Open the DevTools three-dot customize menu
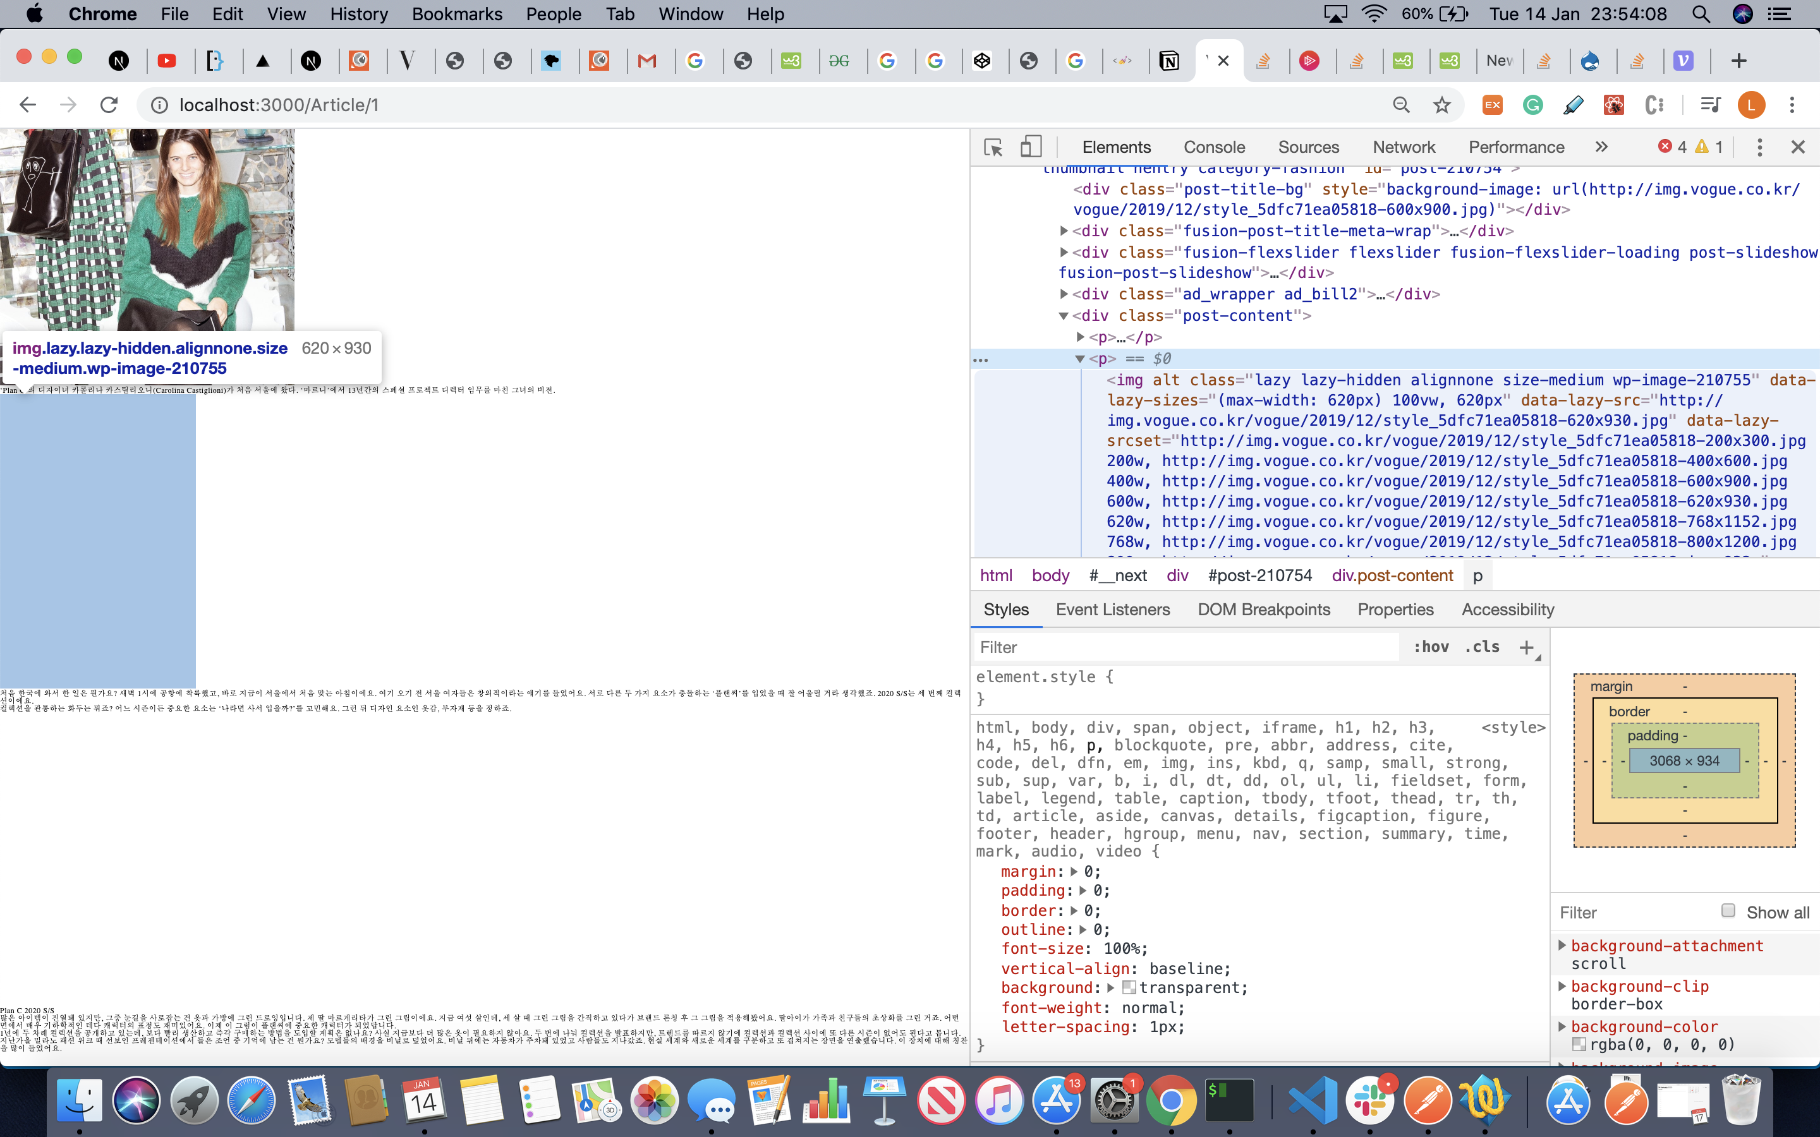This screenshot has width=1820, height=1137. pyautogui.click(x=1759, y=147)
